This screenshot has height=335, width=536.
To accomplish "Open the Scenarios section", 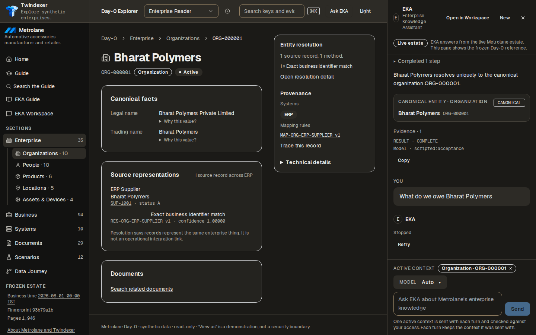I will (45, 257).
